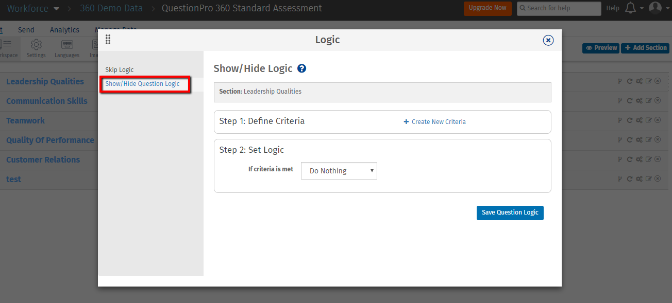Click the refresh icon for Communication Skills row
The height and width of the screenshot is (303, 672).
click(629, 101)
